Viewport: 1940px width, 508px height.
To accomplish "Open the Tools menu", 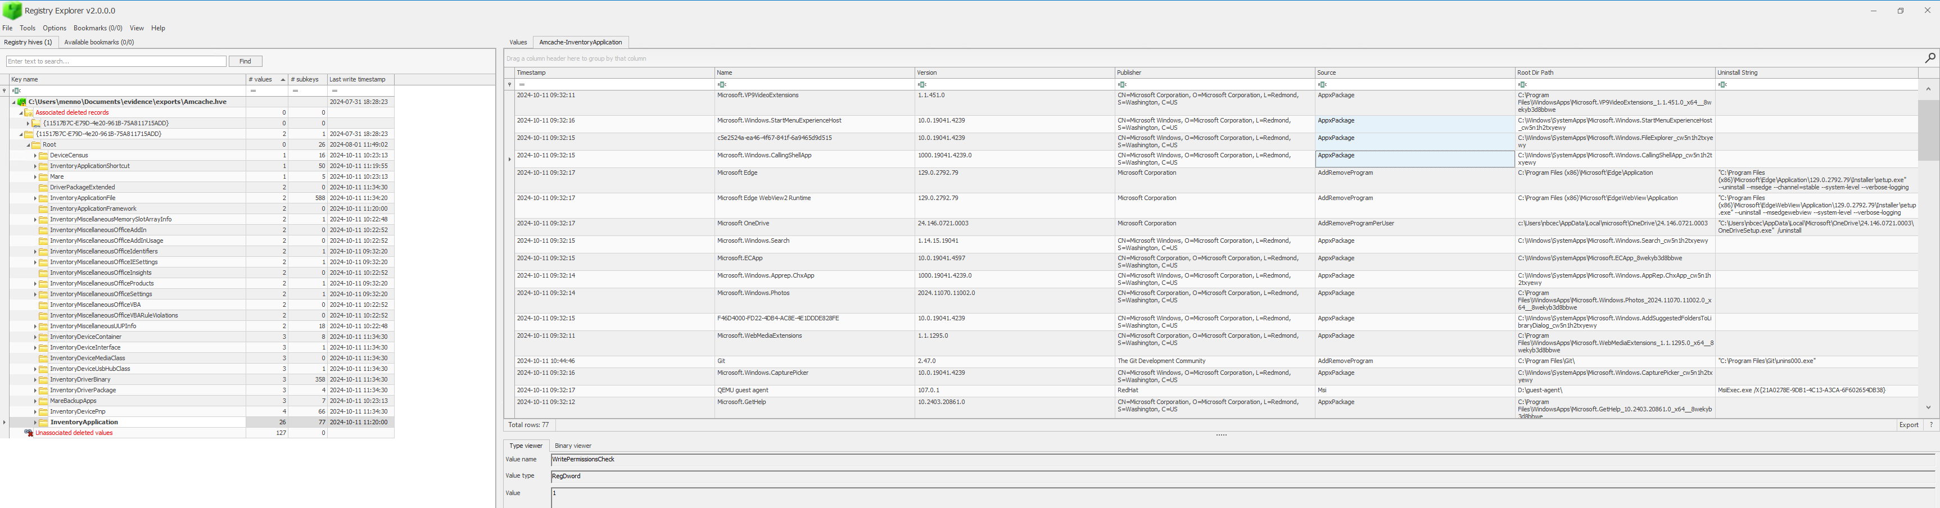I will 27,28.
